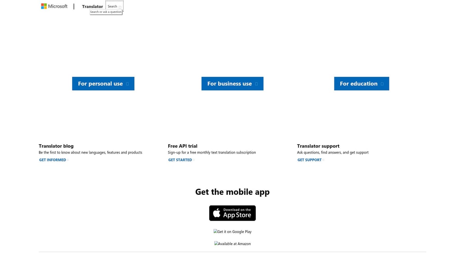Click the Microsoft logo in the header
The width and height of the screenshot is (465, 261).
click(54, 6)
